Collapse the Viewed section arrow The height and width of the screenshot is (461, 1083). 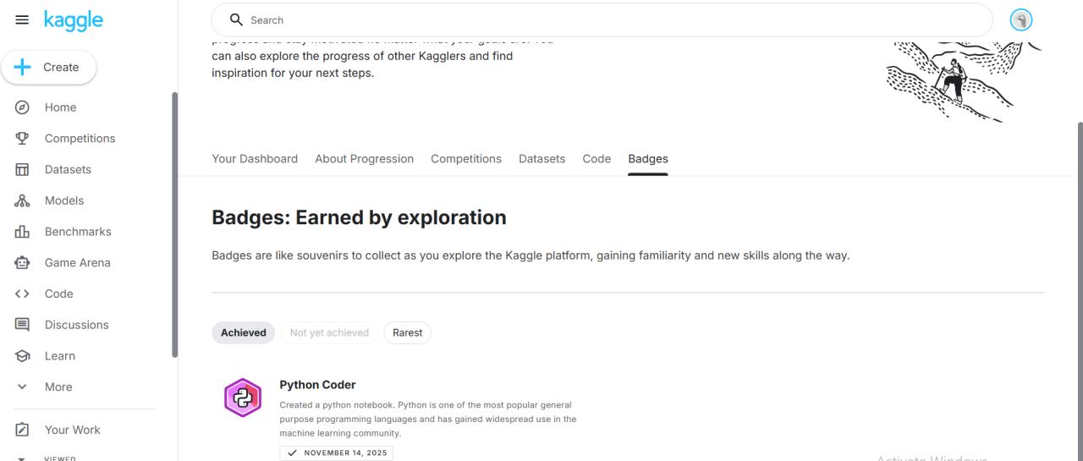coord(23,458)
